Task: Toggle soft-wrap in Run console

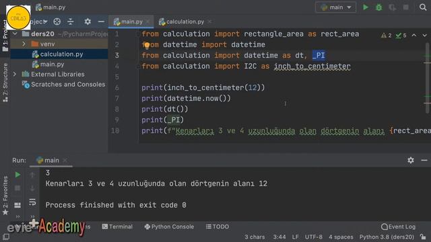Action: [32, 202]
